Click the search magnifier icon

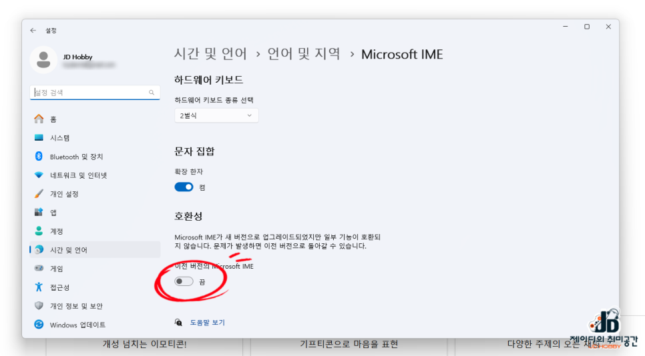(152, 93)
